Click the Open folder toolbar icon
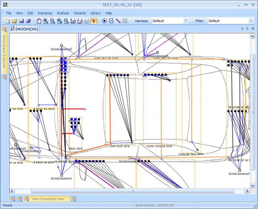 click(15, 21)
